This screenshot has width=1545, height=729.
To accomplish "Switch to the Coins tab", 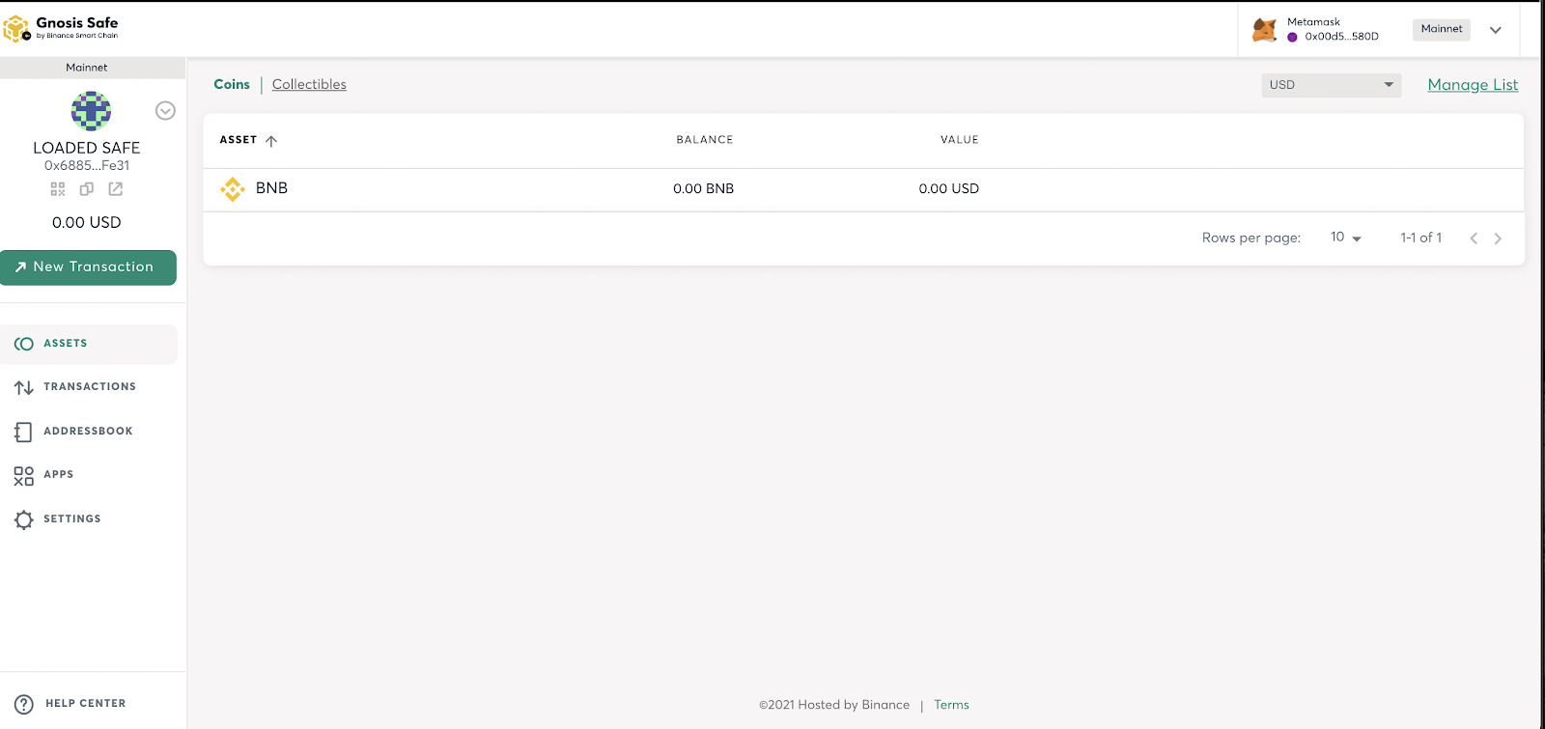I will [232, 85].
